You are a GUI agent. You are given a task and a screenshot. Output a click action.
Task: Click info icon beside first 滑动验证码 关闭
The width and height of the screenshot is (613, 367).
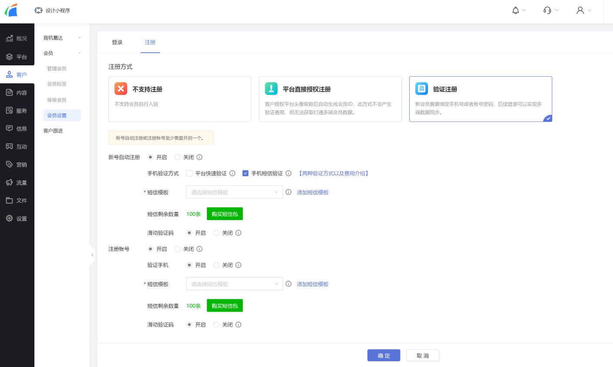pos(239,233)
